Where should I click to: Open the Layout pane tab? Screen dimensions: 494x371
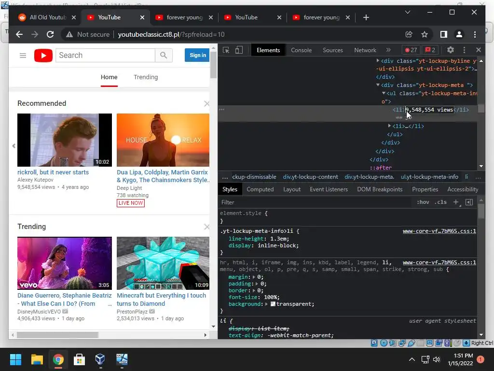click(292, 189)
